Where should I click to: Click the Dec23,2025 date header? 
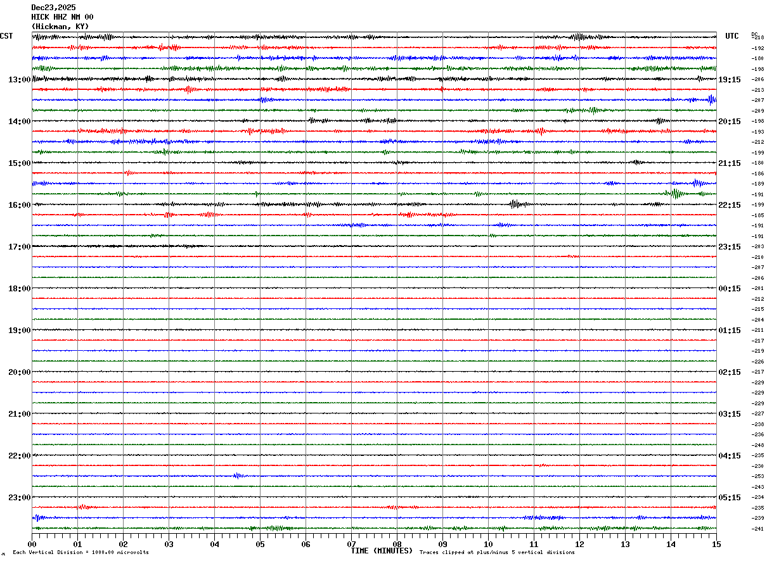point(53,8)
